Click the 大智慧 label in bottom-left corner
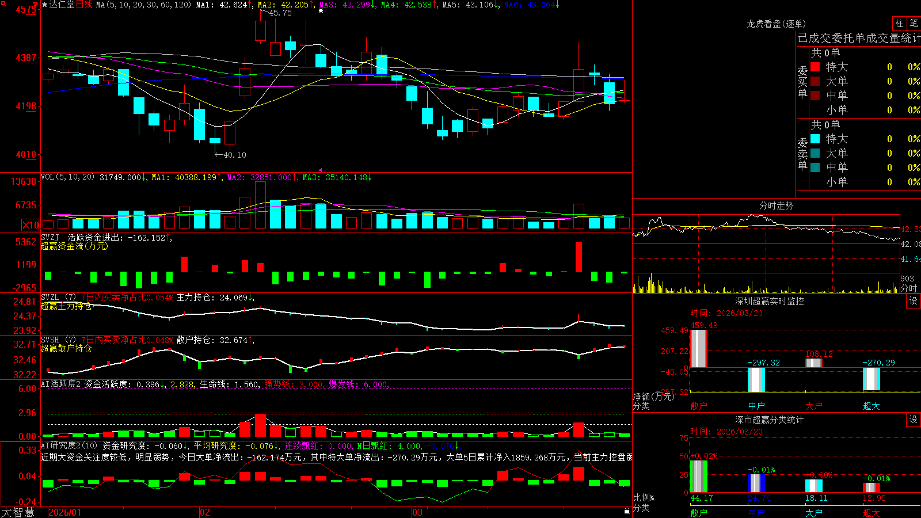 [x=18, y=512]
